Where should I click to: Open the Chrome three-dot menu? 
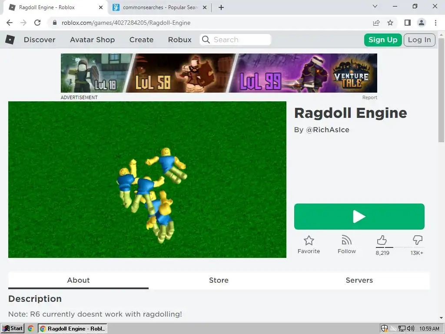tap(435, 23)
